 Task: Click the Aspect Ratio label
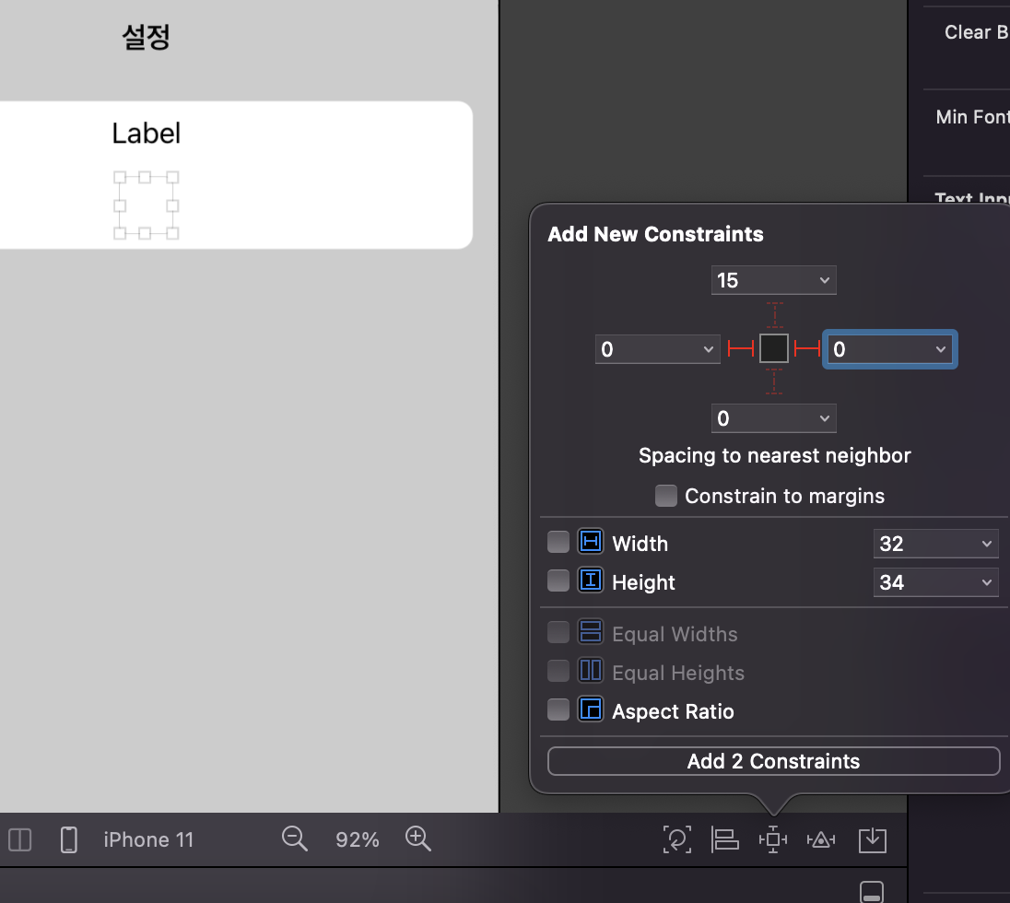click(x=673, y=711)
